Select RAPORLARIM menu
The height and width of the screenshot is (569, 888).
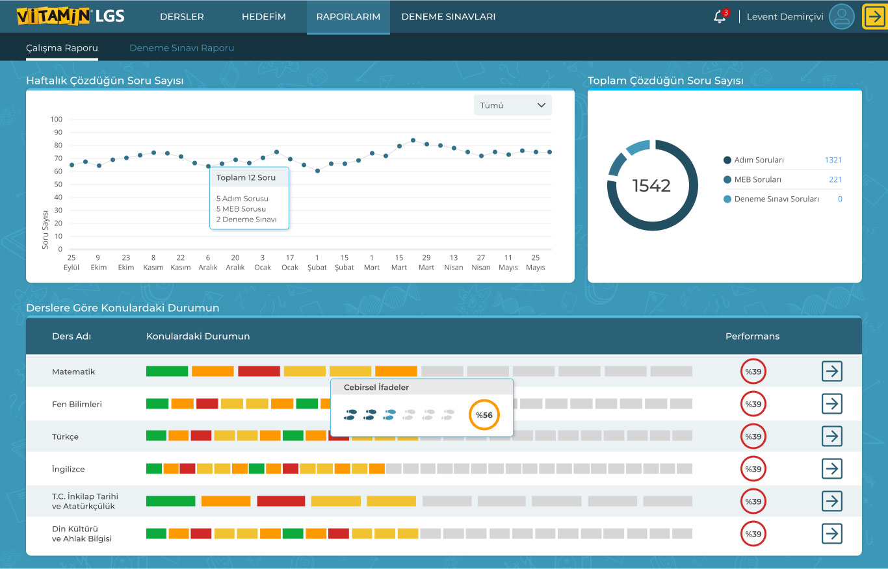[x=348, y=17]
